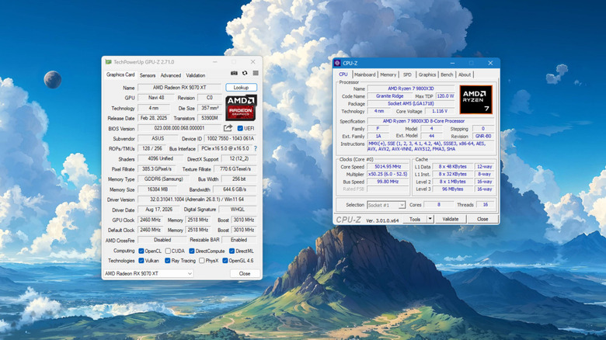The height and width of the screenshot is (340, 606).
Task: Open the AMD Radeon RX 9070 XT GPU selector dropdown
Action: click(148, 273)
